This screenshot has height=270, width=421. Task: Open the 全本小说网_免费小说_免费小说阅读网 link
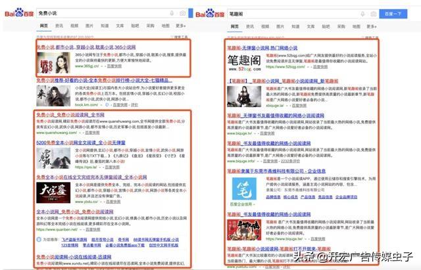tap(75, 212)
